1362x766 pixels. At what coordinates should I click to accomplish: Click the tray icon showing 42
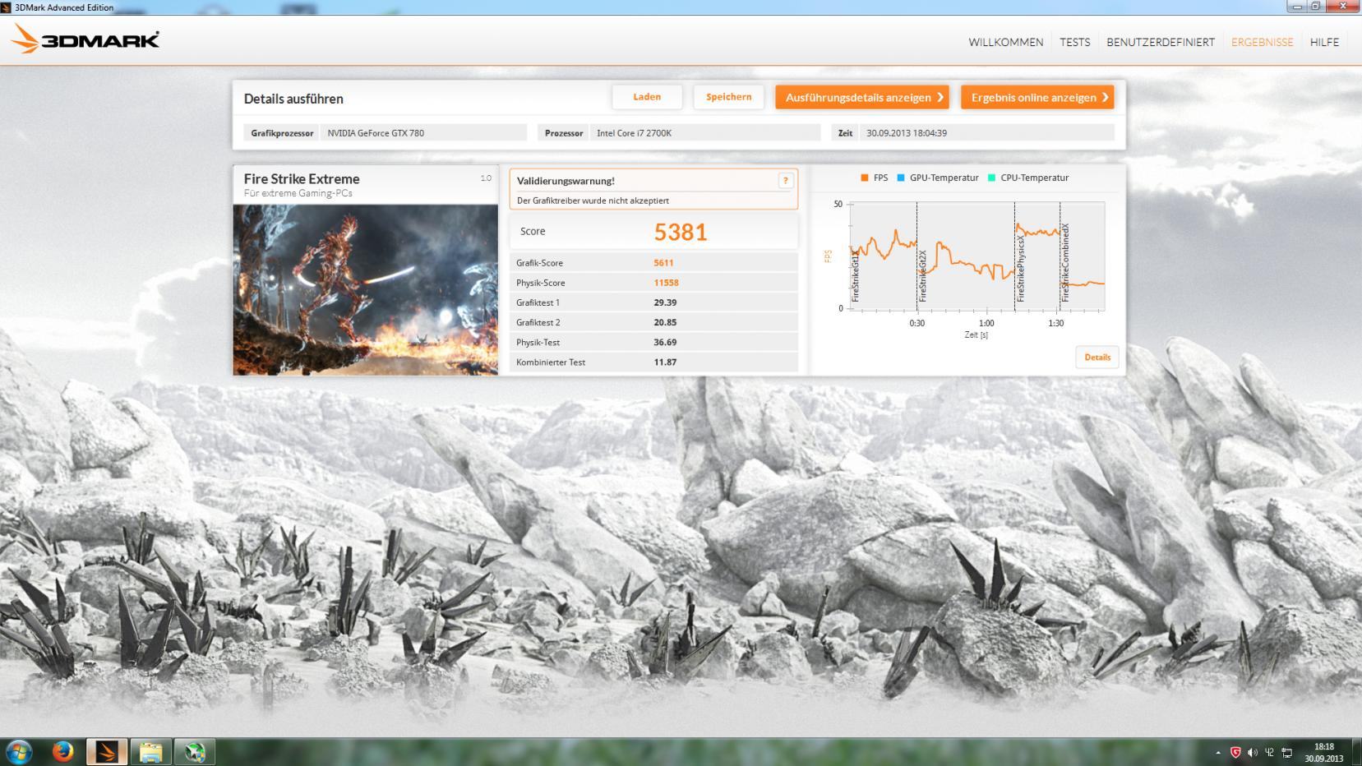pyautogui.click(x=1270, y=752)
